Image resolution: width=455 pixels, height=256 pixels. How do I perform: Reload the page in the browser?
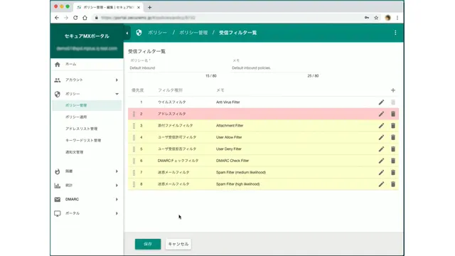pyautogui.click(x=75, y=18)
